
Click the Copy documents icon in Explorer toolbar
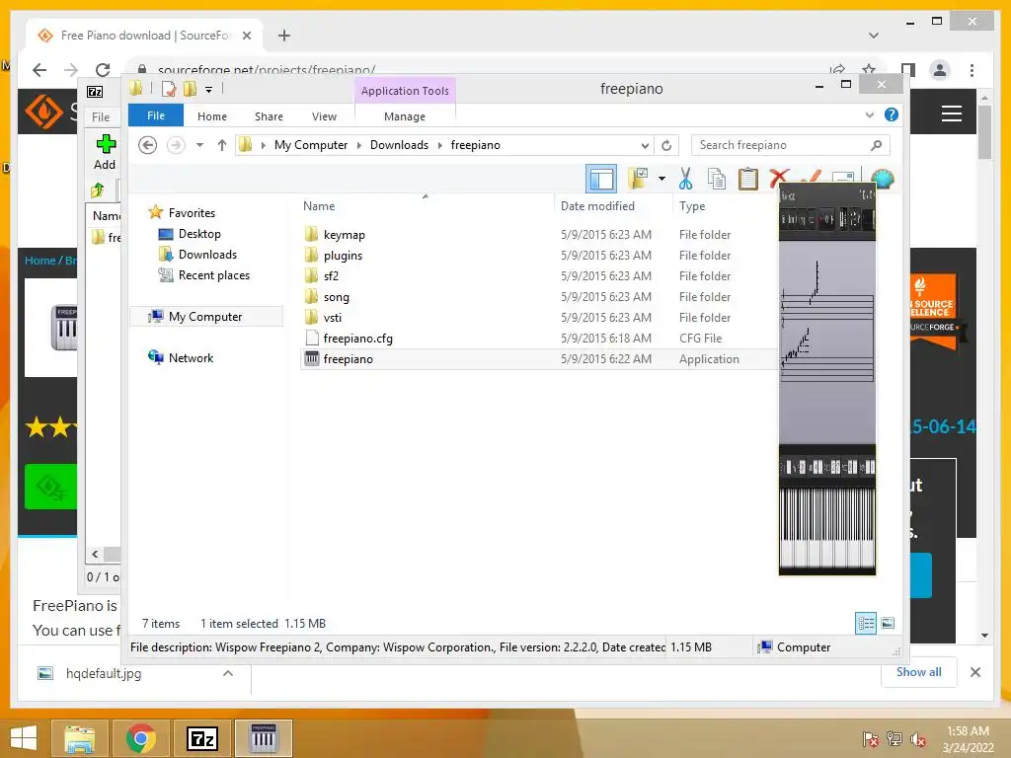pyautogui.click(x=717, y=179)
